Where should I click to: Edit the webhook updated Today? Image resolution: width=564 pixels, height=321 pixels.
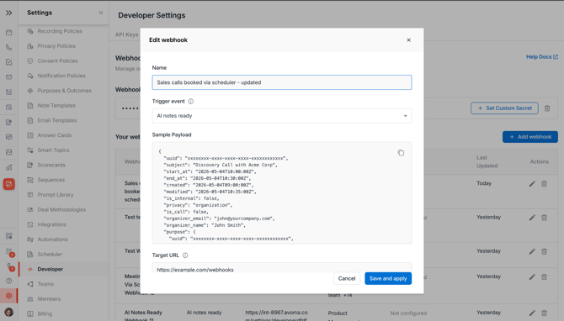click(x=532, y=184)
